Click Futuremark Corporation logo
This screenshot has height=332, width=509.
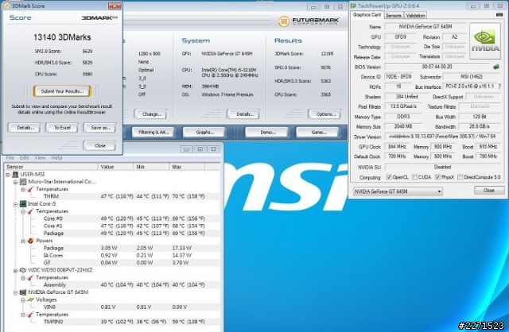pos(309,21)
